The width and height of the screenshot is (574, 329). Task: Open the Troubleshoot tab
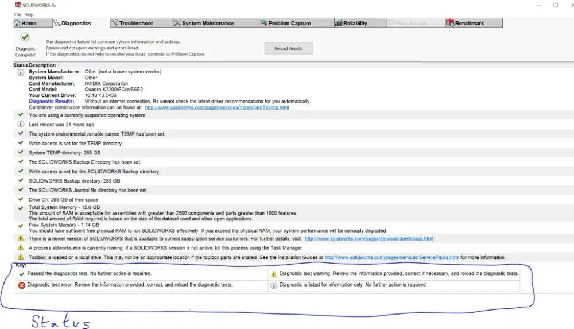pyautogui.click(x=141, y=23)
